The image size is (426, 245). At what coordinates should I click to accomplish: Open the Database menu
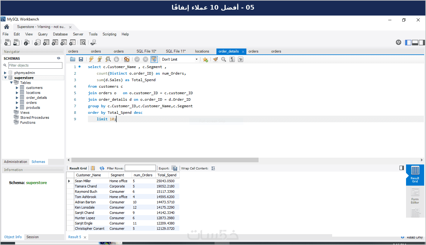coord(60,34)
